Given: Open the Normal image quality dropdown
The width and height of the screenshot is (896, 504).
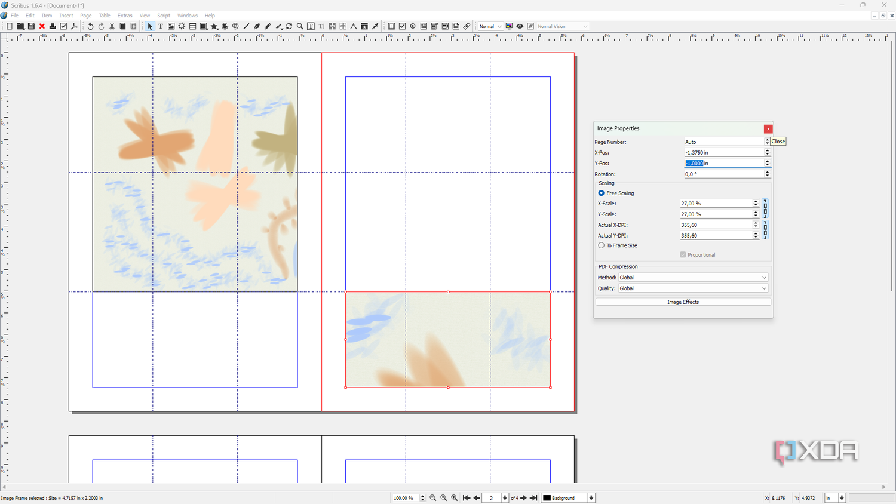Looking at the screenshot, I should pos(490,26).
